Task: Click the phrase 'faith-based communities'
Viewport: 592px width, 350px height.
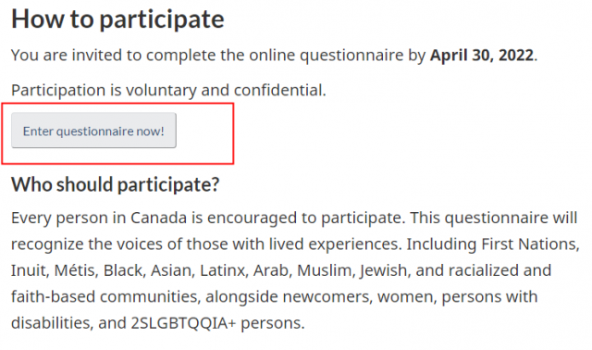Action: 105,296
